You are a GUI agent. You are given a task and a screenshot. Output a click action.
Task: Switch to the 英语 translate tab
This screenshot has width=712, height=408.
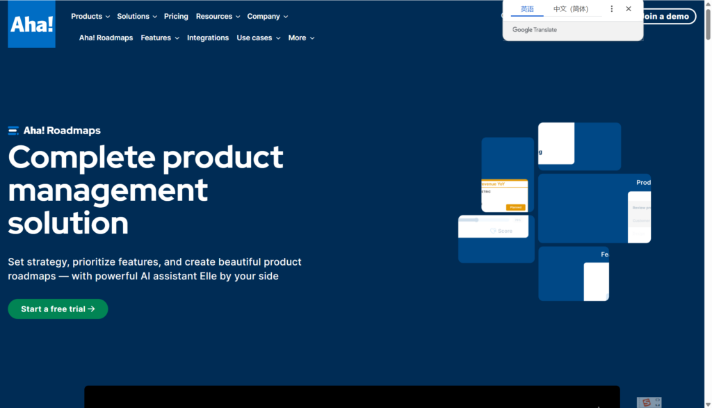[527, 9]
